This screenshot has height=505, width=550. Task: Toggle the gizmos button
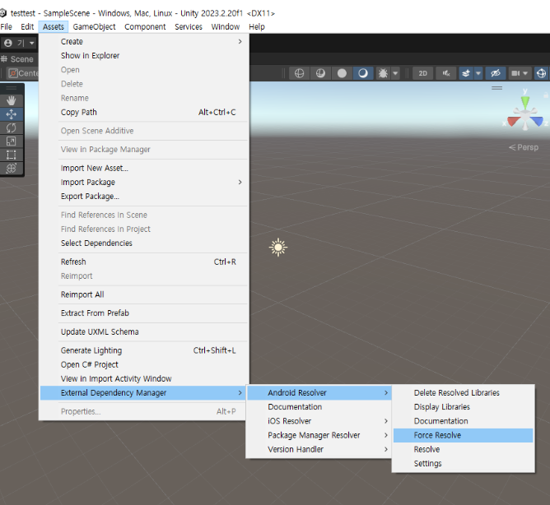(541, 73)
